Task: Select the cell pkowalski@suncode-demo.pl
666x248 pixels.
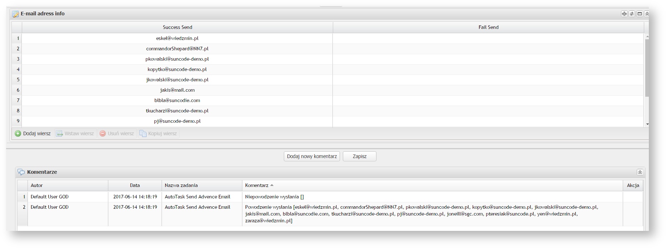Action: [177, 59]
